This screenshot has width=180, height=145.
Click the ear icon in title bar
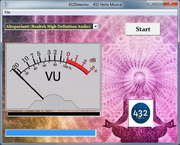coord(5,5)
